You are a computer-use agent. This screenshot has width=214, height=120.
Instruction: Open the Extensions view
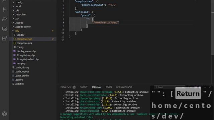[x=4, y=38]
